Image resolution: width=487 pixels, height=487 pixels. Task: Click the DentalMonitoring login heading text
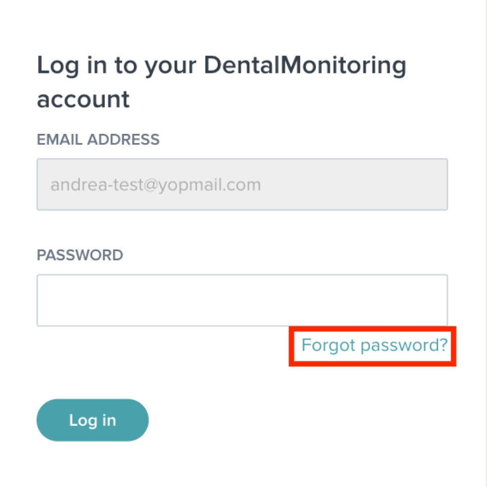click(221, 82)
